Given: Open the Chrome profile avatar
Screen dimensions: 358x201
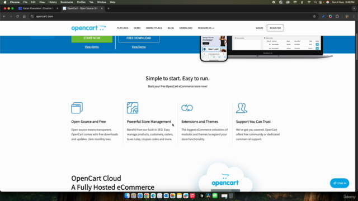Looking at the screenshot, I should tap(347, 16).
